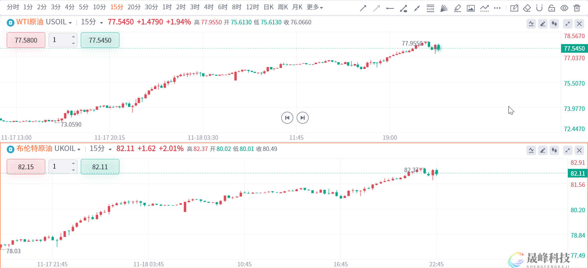
Task: Switch to the 4时 timeframe
Action: 209,7
